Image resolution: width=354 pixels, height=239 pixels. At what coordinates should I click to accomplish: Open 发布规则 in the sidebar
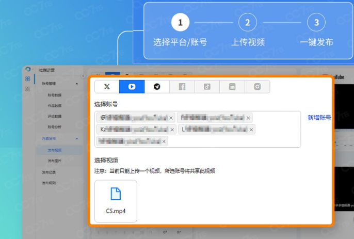[x=49, y=183]
